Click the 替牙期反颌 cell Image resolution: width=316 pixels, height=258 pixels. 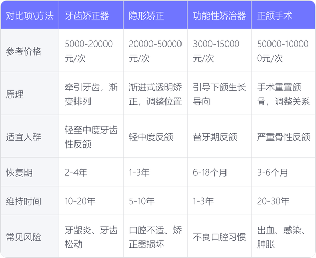pos(215,137)
